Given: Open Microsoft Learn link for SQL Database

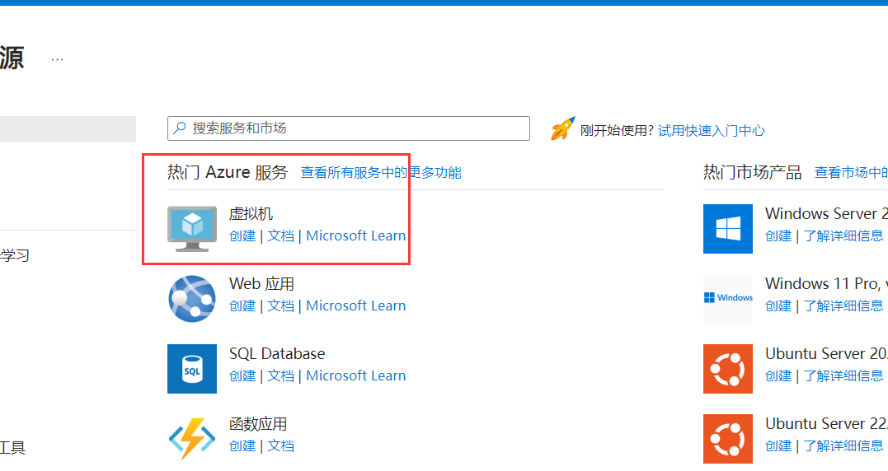Looking at the screenshot, I should point(356,375).
